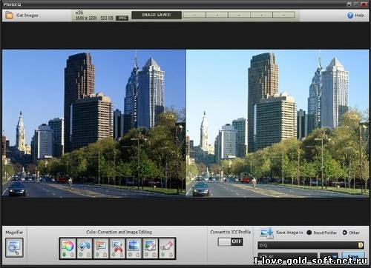Click the Save button
The width and height of the screenshot is (371, 268).
click(353, 255)
